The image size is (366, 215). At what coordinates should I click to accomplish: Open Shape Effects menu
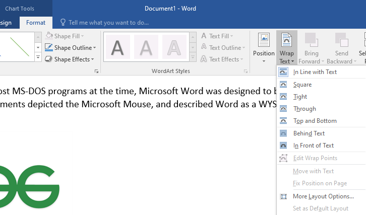pyautogui.click(x=71, y=59)
